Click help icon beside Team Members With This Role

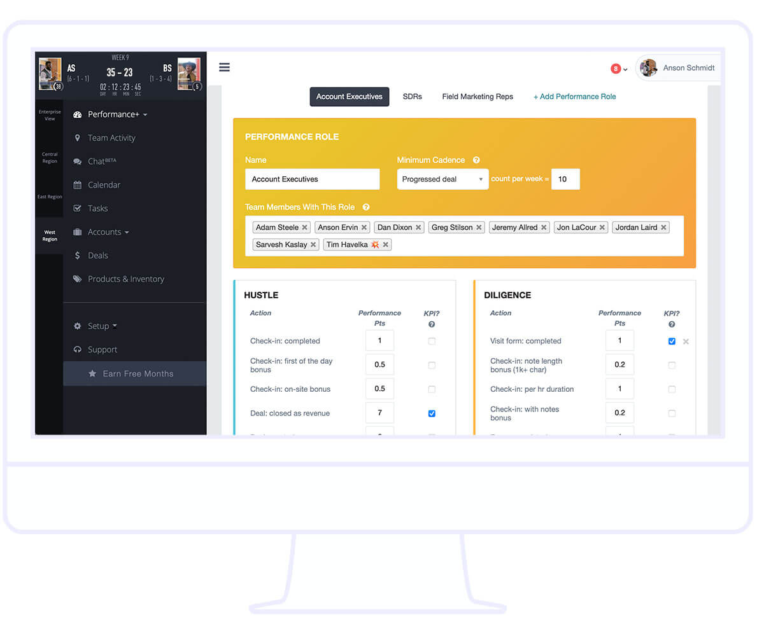click(x=366, y=207)
